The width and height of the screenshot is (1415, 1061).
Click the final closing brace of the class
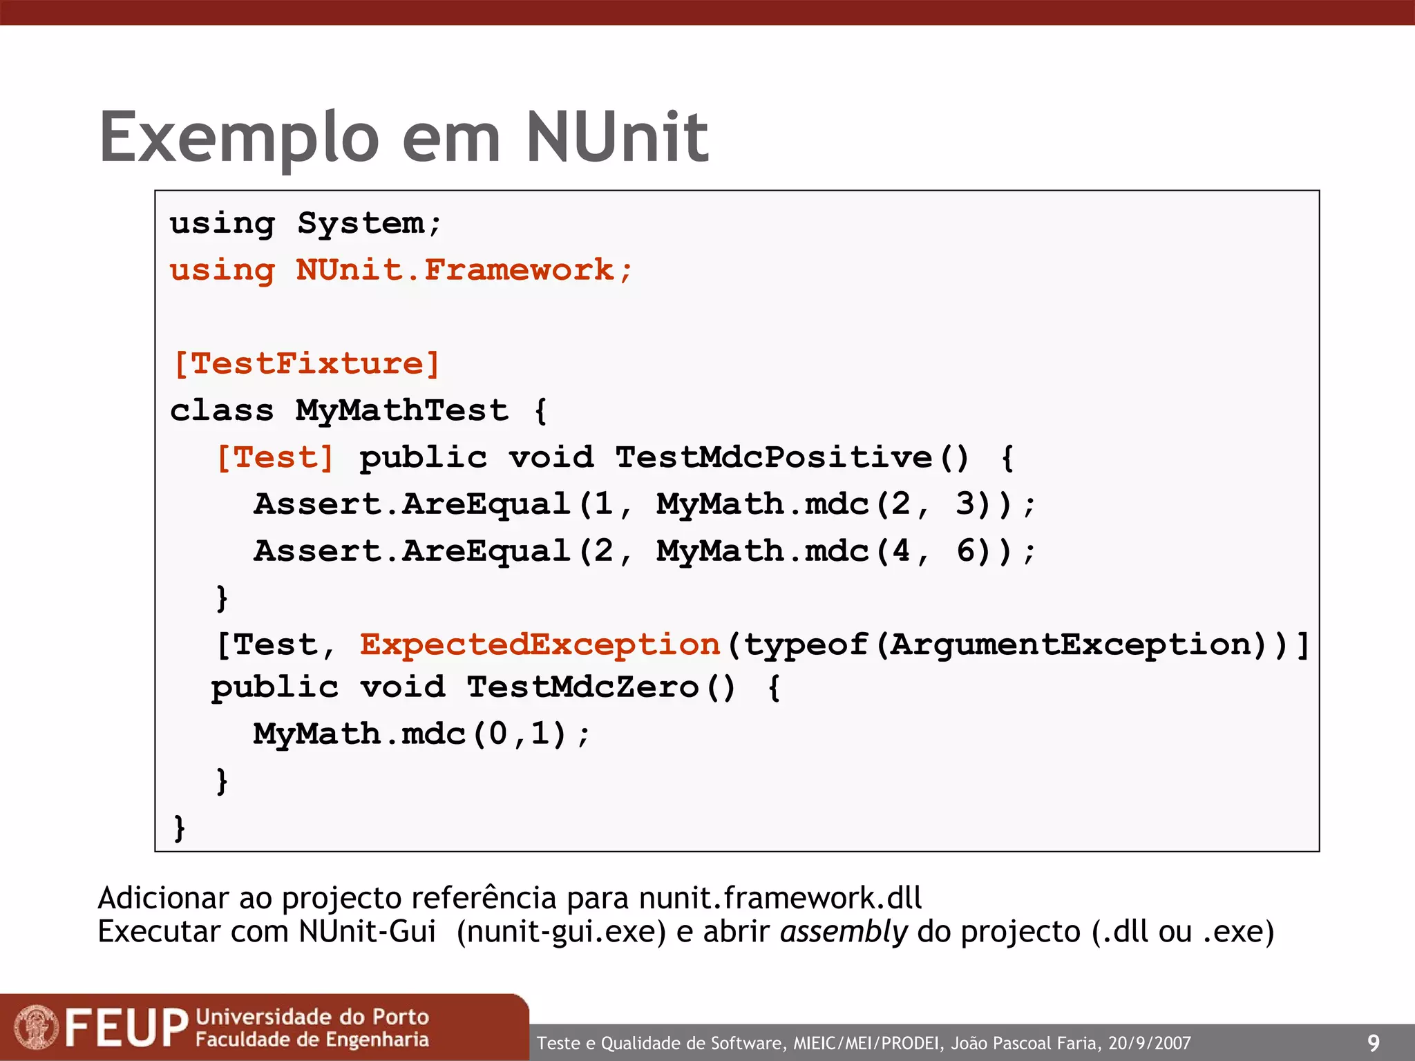(180, 828)
